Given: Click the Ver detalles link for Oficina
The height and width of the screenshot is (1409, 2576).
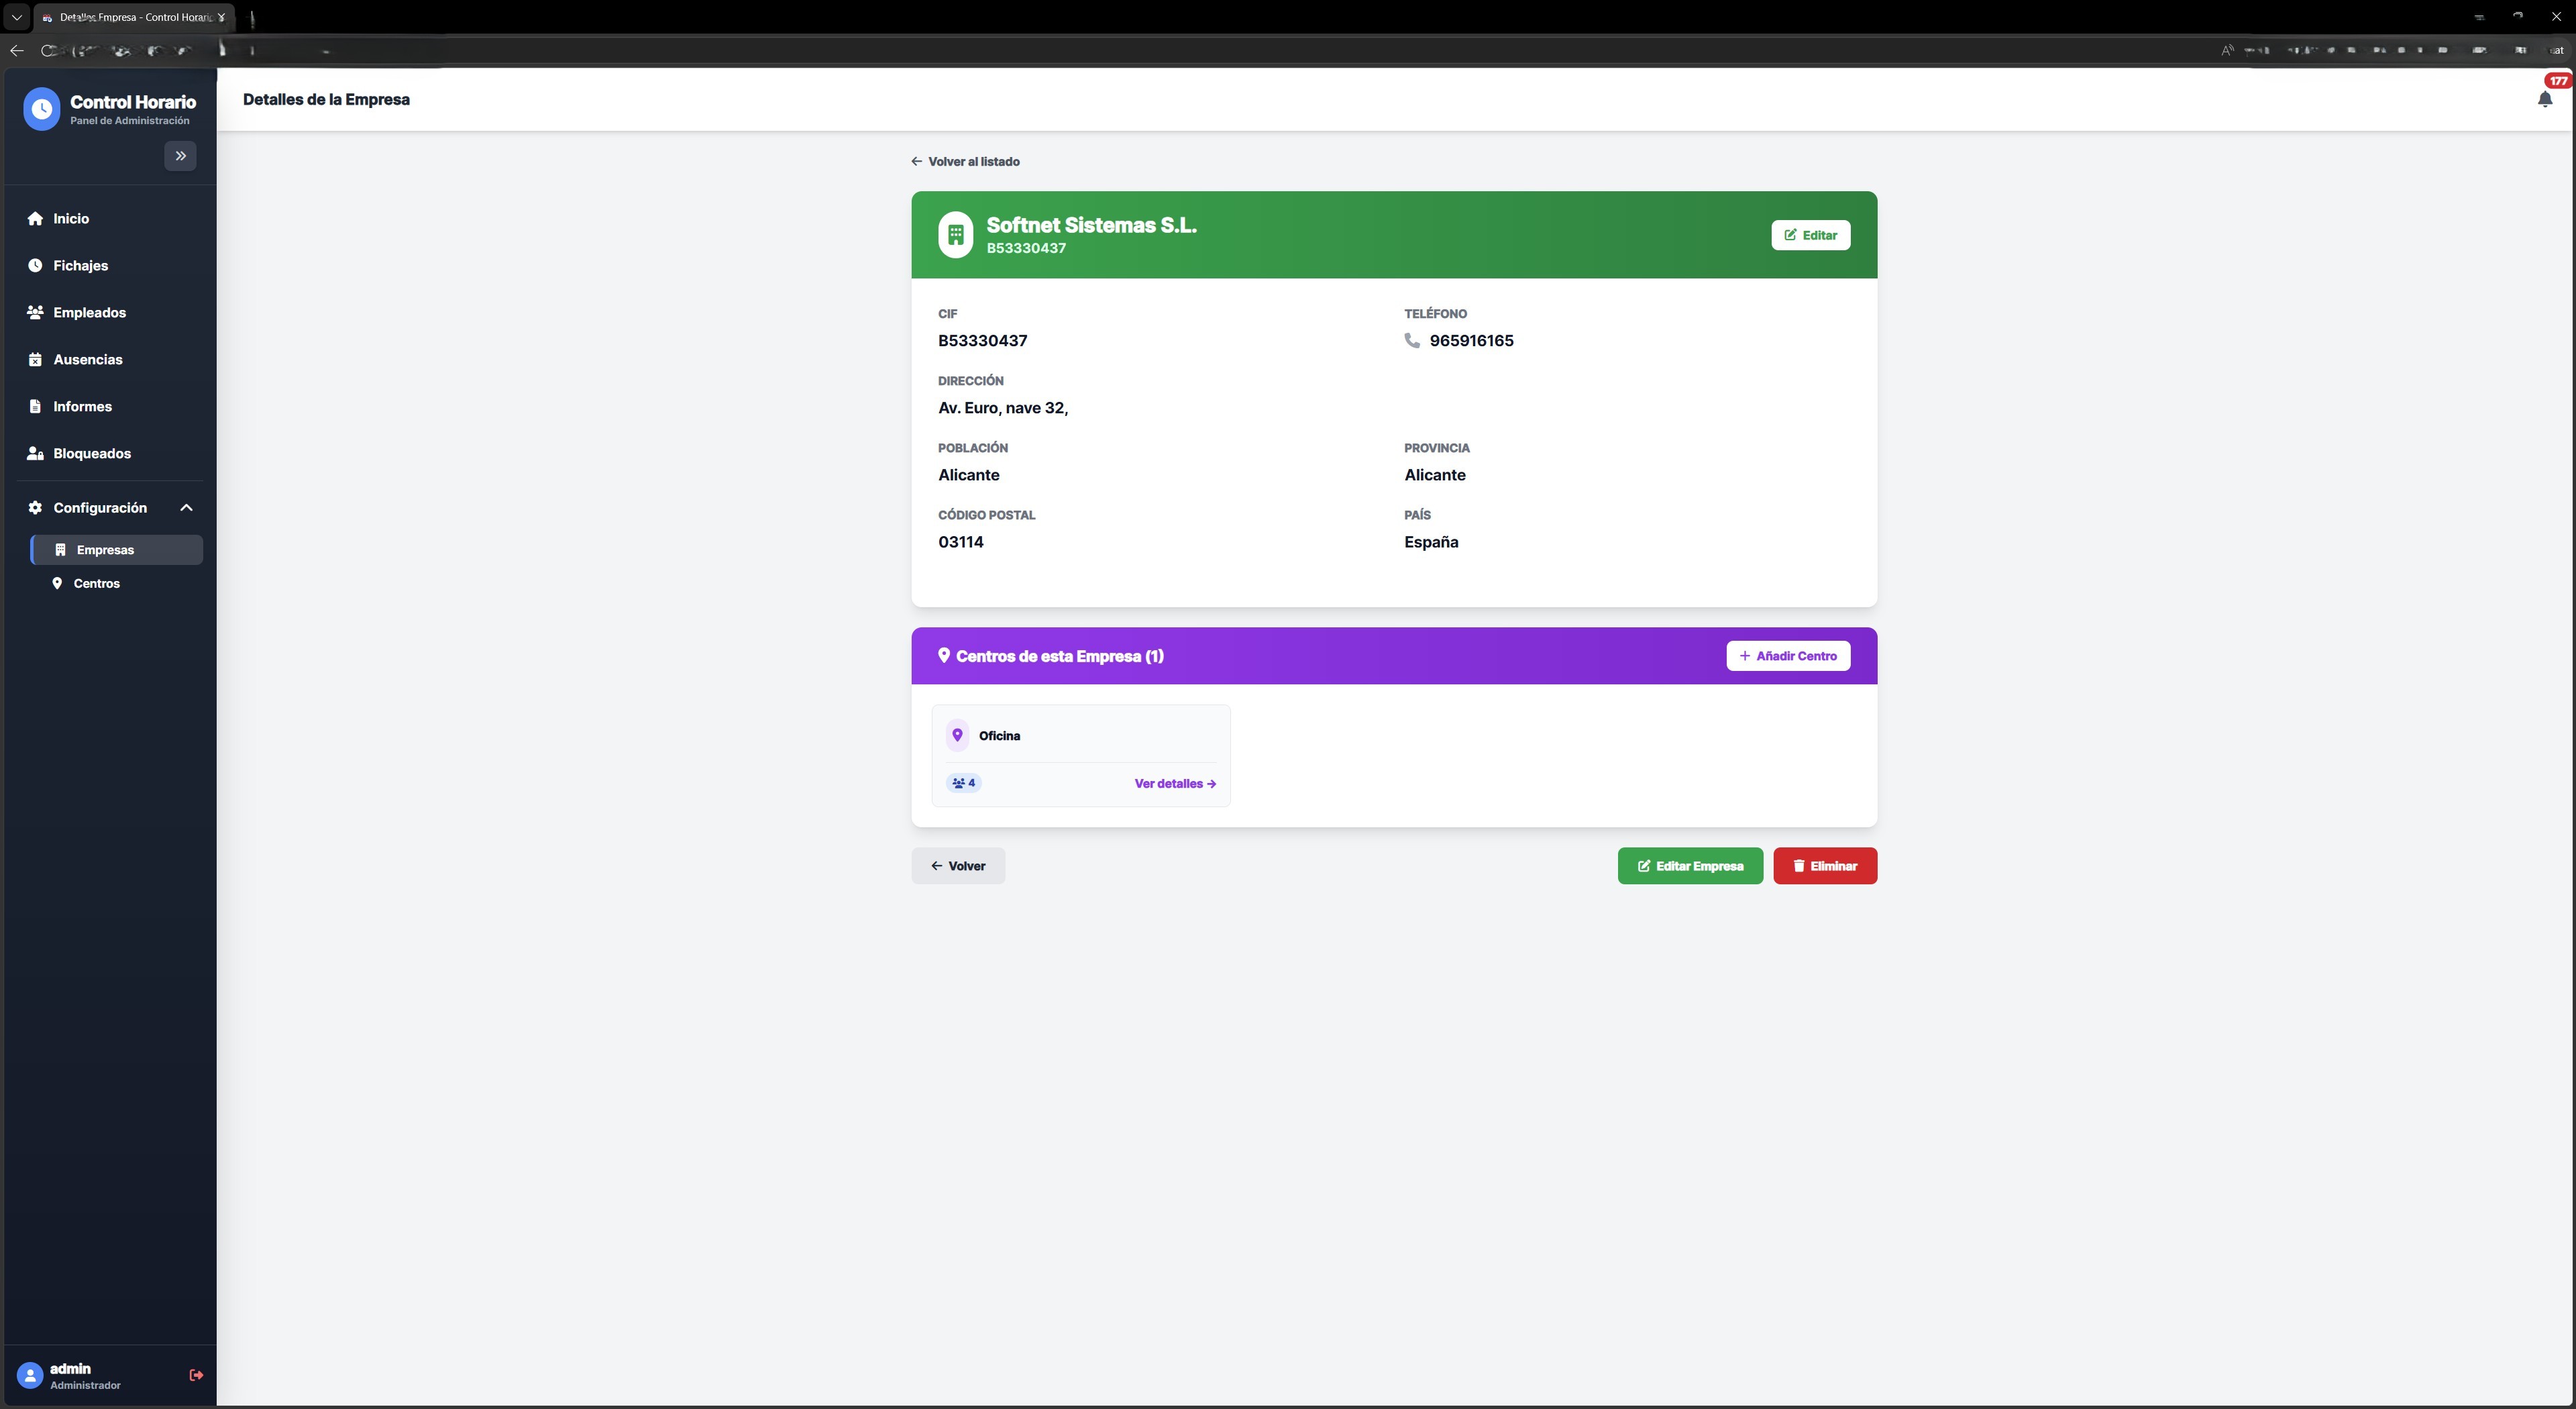Looking at the screenshot, I should click(1174, 783).
